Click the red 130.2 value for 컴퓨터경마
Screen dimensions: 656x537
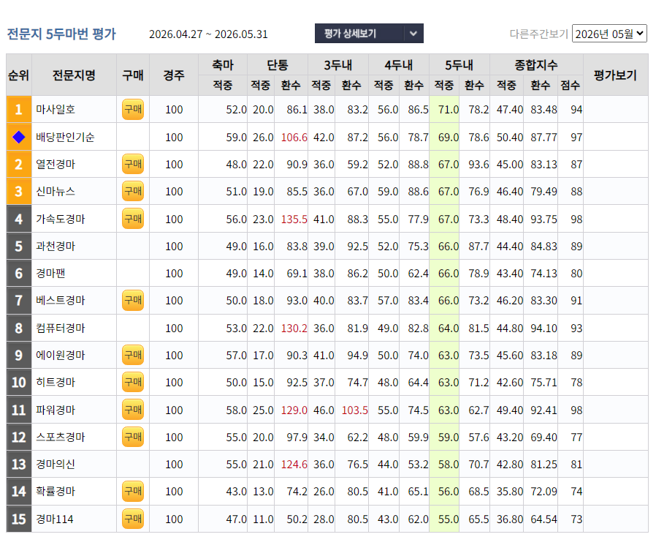(294, 328)
